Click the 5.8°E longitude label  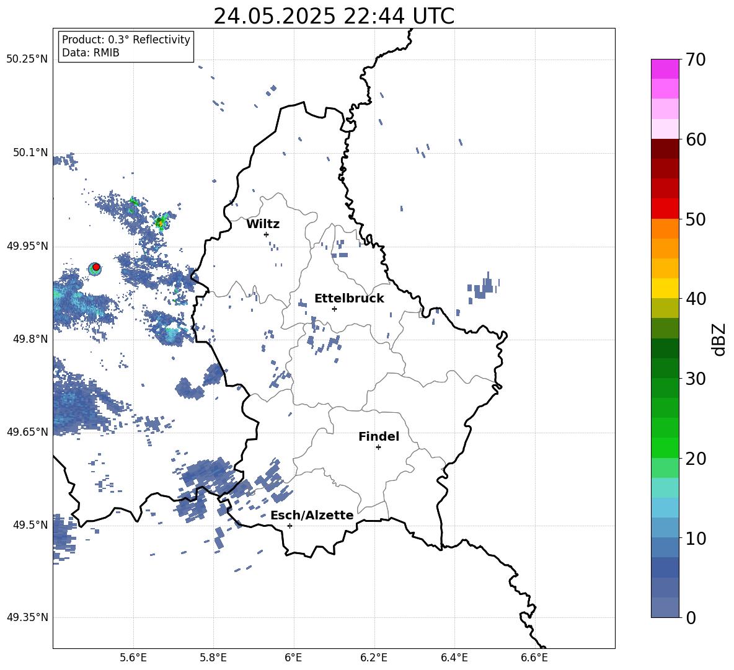(213, 658)
